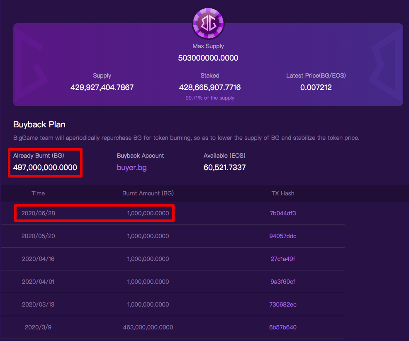409x341 pixels.
Task: Select the date 2020/04/01
Action: (x=38, y=282)
